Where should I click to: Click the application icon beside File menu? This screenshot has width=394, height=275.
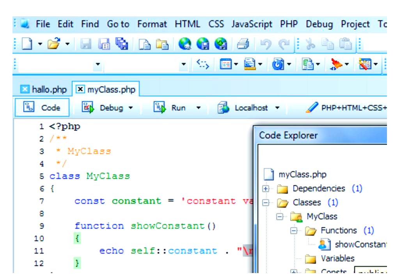click(x=25, y=24)
